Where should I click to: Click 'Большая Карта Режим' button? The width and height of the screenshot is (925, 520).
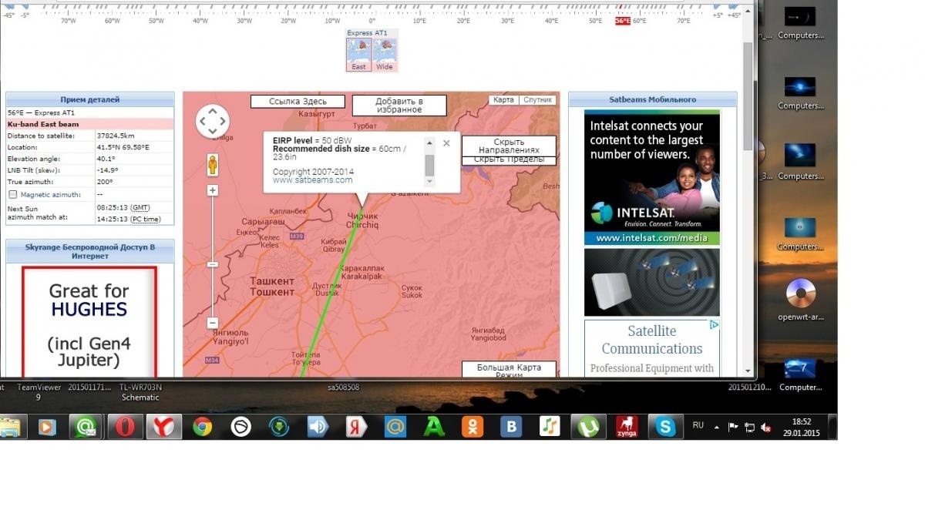click(509, 370)
